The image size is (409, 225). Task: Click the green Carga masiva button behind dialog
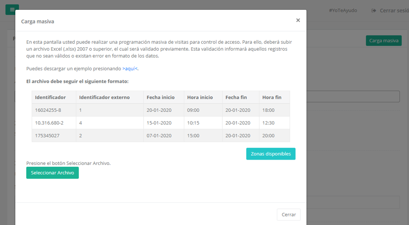point(383,40)
